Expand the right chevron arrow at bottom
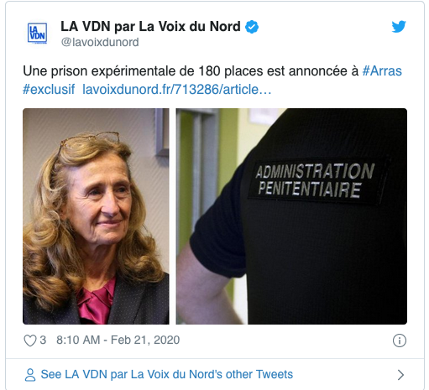The image size is (429, 390). point(400,375)
